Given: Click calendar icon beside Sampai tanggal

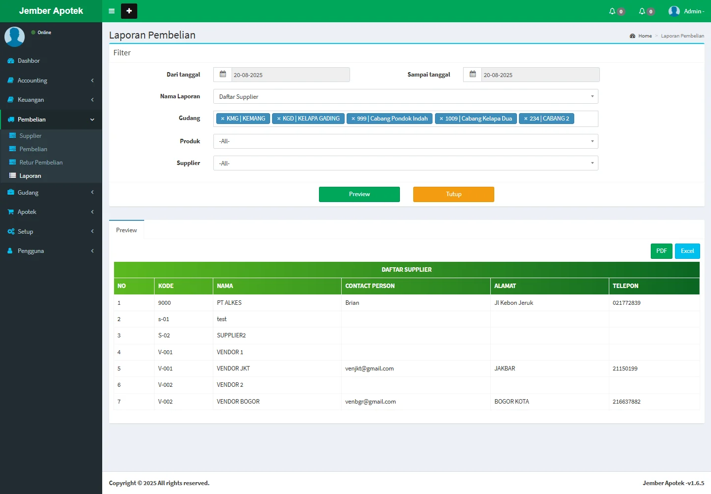Looking at the screenshot, I should (473, 75).
